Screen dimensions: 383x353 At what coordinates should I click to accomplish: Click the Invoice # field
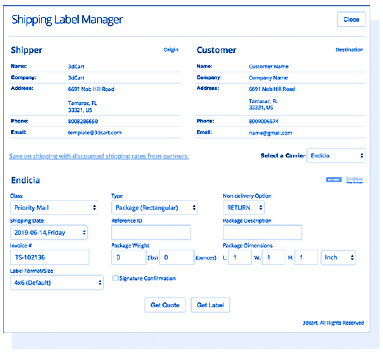pyautogui.click(x=50, y=257)
